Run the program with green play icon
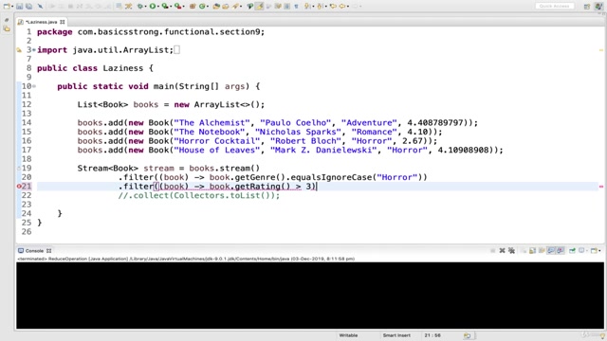The image size is (607, 341). tap(153, 7)
